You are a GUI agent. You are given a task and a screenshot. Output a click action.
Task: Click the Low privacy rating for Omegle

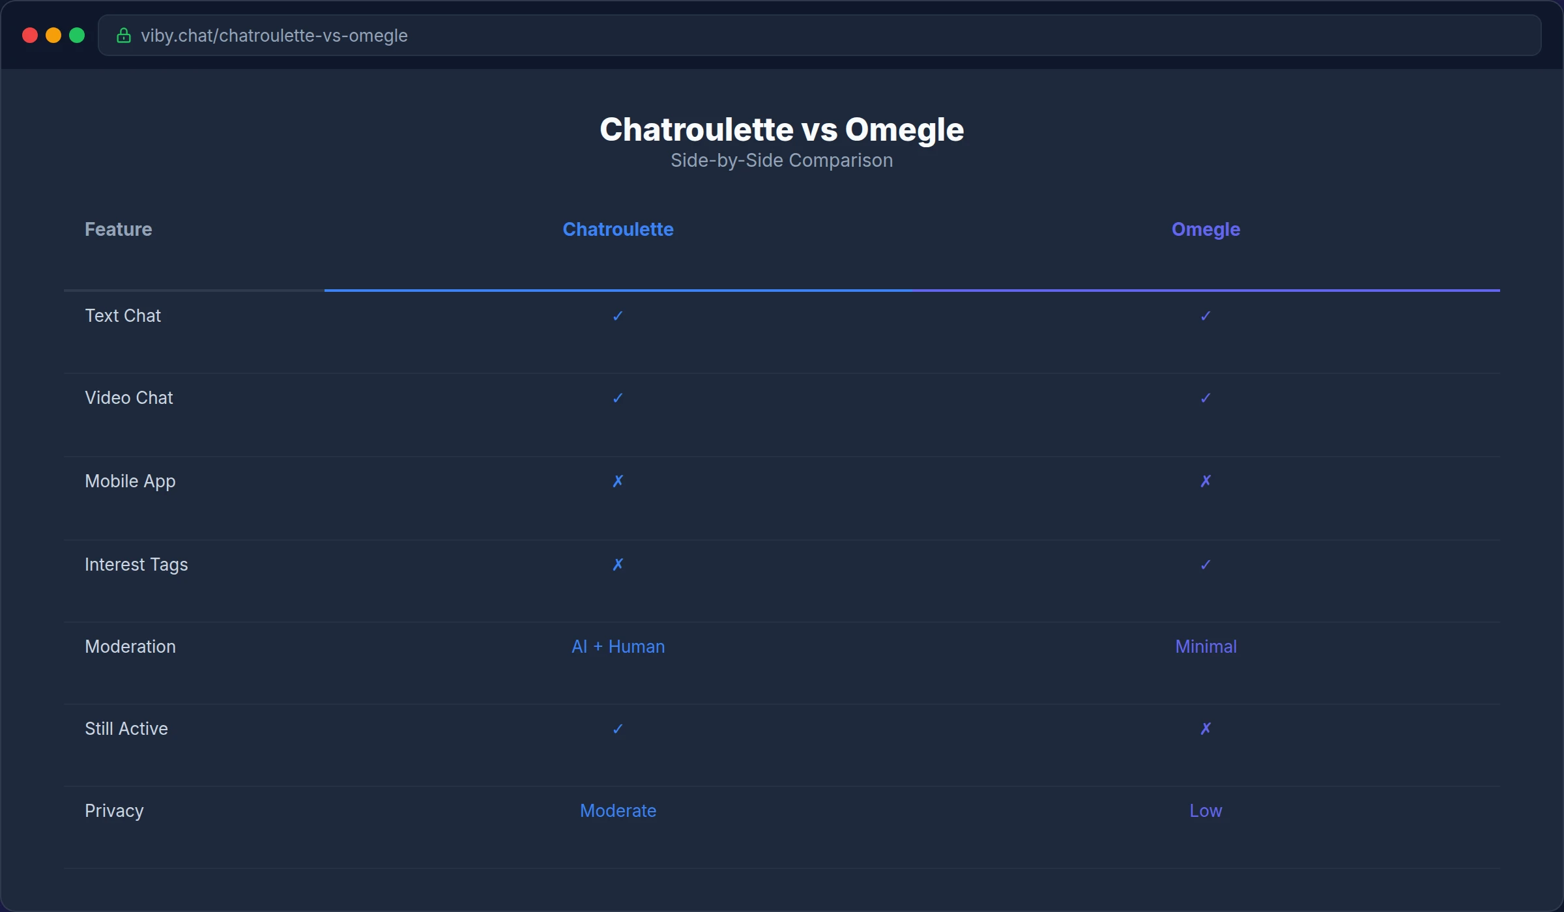1205,810
